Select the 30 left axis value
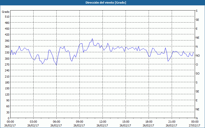205x128 pixels. pos(8,112)
